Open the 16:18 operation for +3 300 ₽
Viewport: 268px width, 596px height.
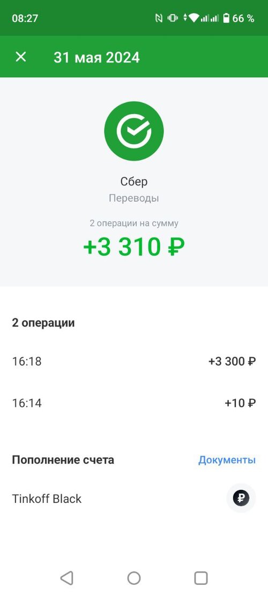pyautogui.click(x=134, y=361)
